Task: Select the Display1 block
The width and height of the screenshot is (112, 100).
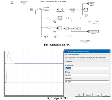Action: click(x=94, y=32)
